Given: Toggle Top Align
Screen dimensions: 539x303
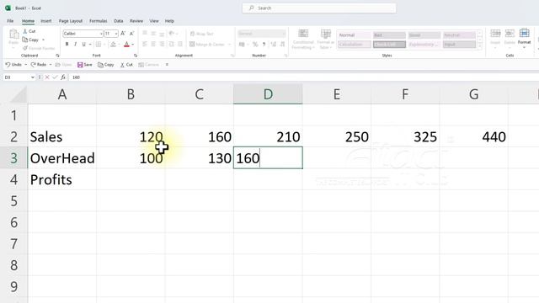Looking at the screenshot, I should point(145,34).
